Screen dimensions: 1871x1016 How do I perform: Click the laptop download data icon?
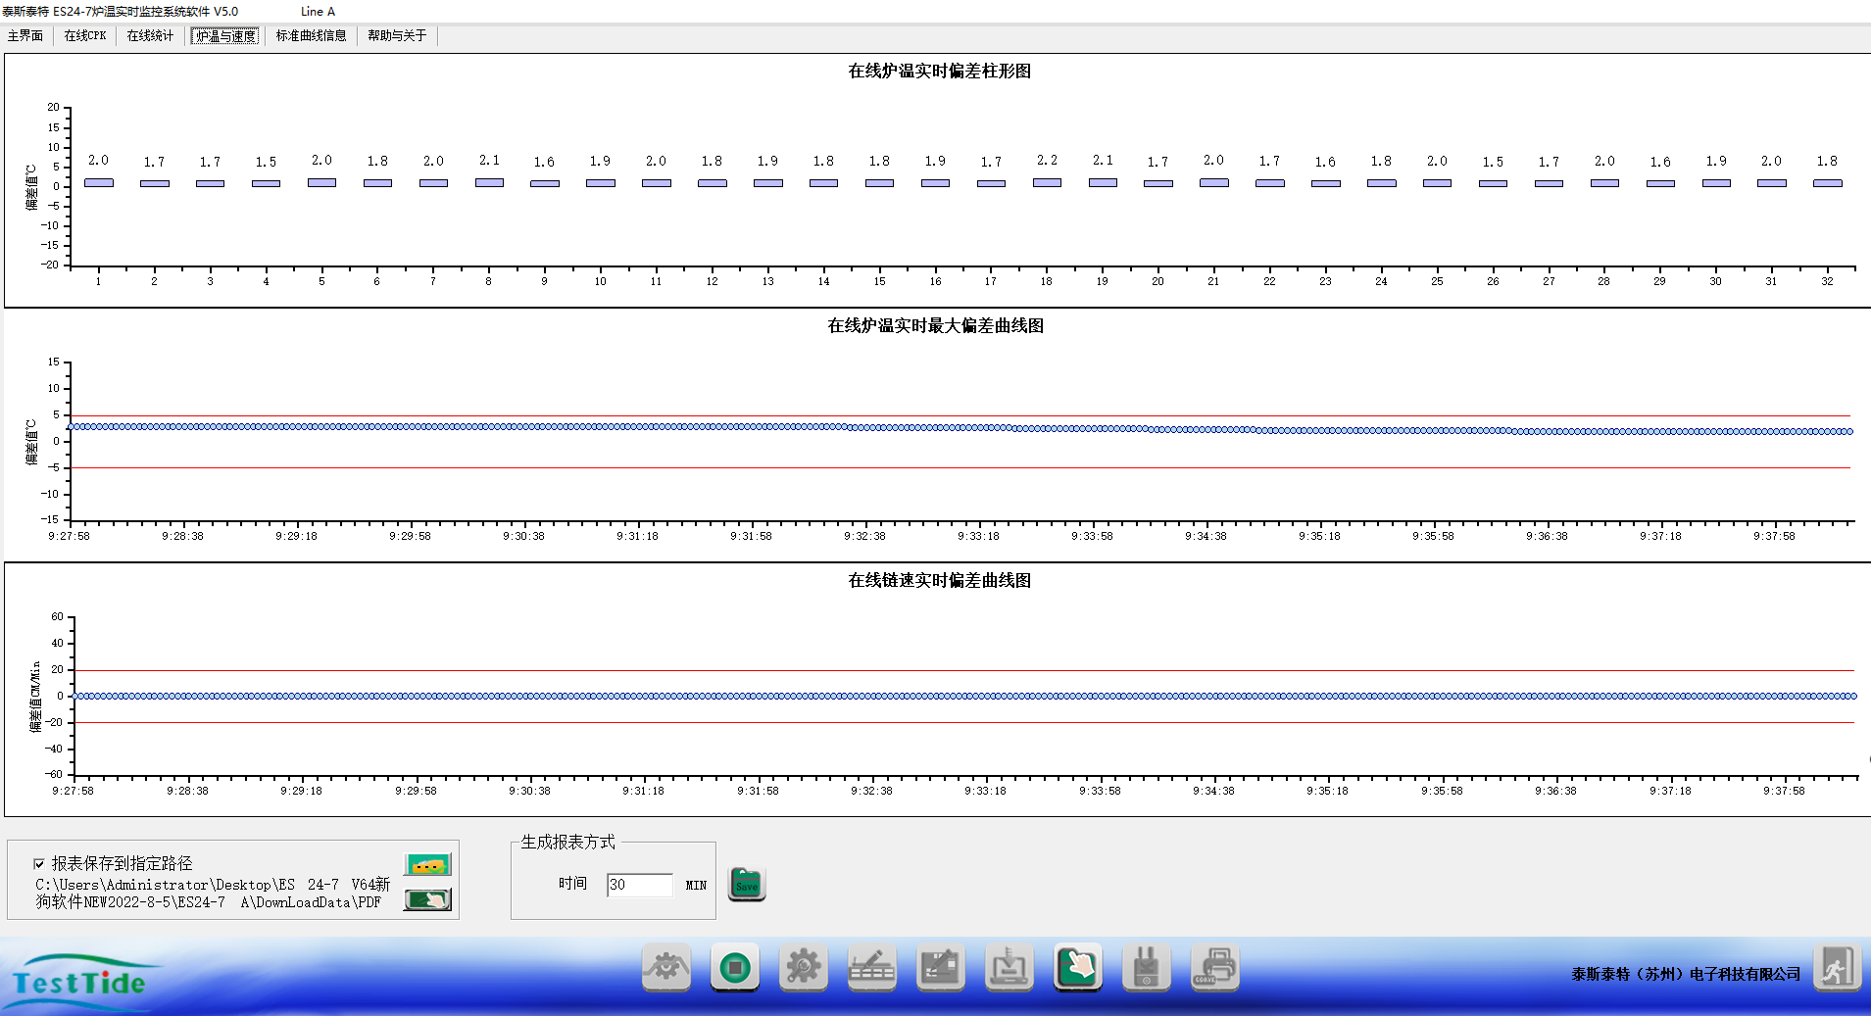[1009, 968]
